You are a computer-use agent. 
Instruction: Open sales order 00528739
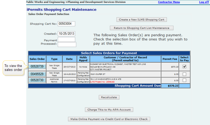37,67
